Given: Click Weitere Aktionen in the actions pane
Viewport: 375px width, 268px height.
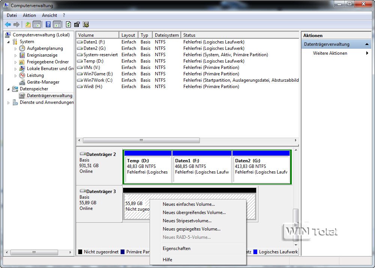Looking at the screenshot, I should point(330,53).
